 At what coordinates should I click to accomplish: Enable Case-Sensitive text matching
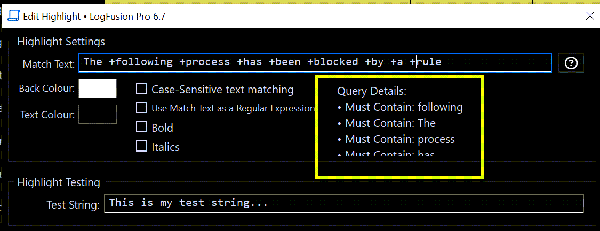(x=142, y=89)
